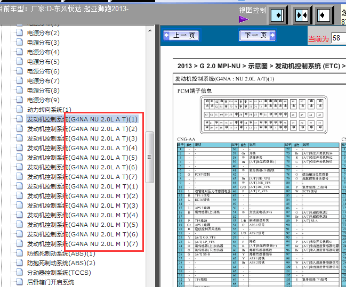The height and width of the screenshot is (287, 346).
Task: Open 发动机控制系统(G4NA NU 2.0L A T)(7)
Action: pyautogui.click(x=82, y=177)
